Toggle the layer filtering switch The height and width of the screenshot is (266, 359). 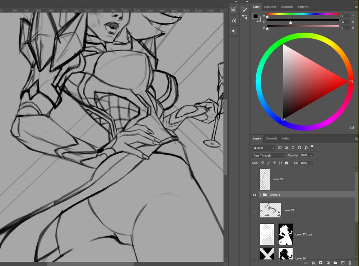click(x=312, y=147)
